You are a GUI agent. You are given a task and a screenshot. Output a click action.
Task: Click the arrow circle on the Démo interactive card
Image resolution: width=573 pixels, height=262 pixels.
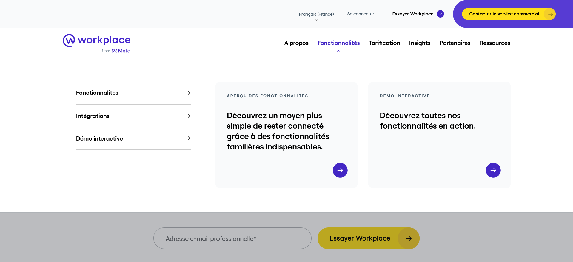point(493,170)
